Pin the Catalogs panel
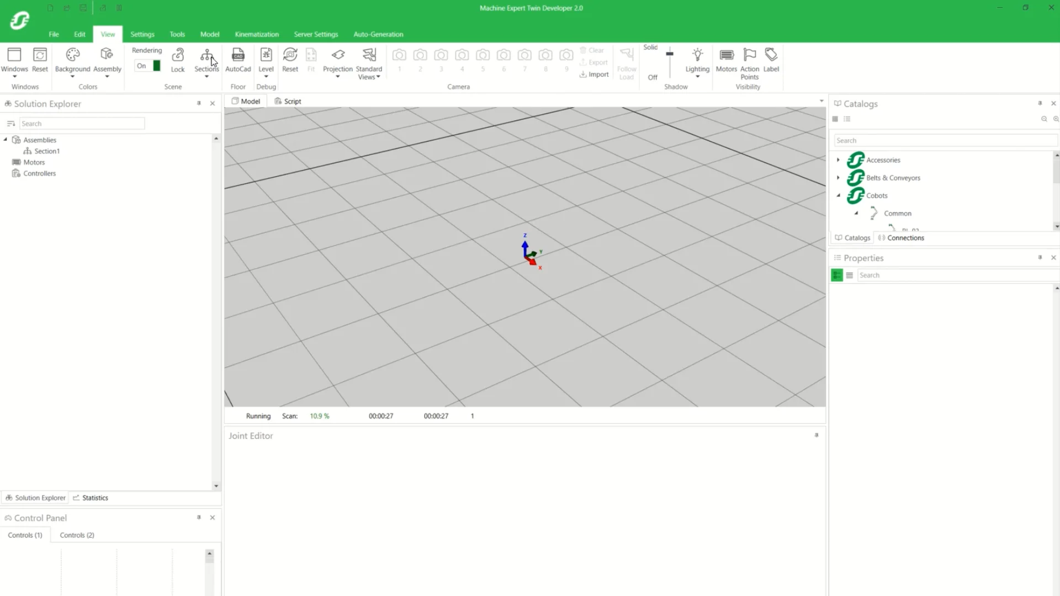 point(1040,103)
